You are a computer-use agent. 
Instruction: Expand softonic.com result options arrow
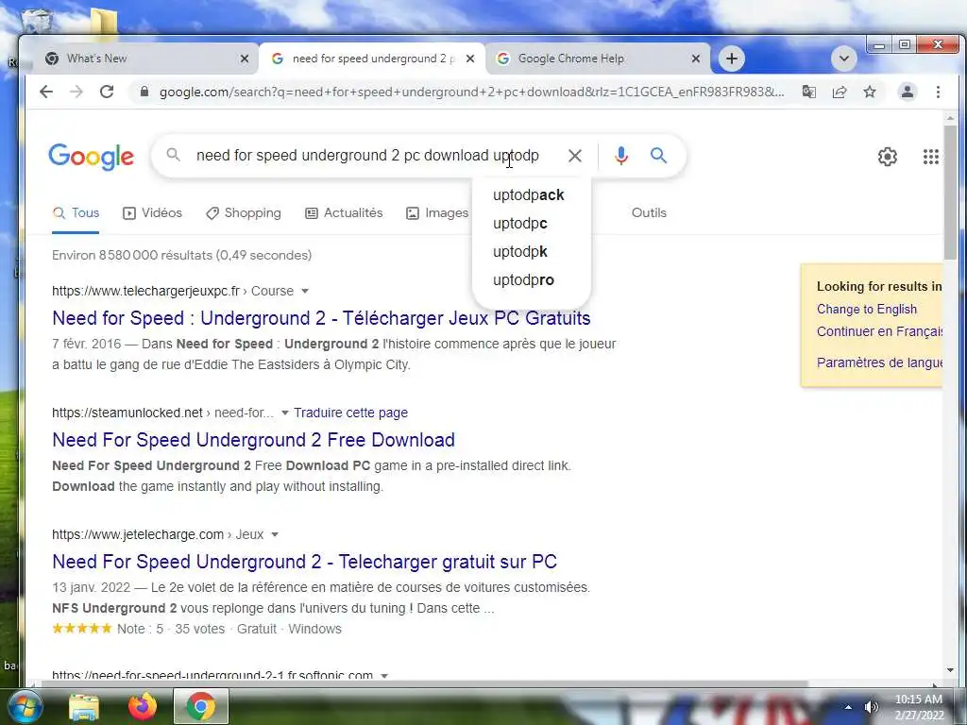(384, 676)
